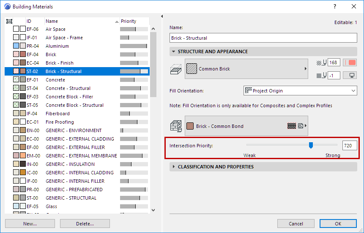
Task: Select GENERIC - ENVIRONMENT material
Action: click(x=77, y=130)
